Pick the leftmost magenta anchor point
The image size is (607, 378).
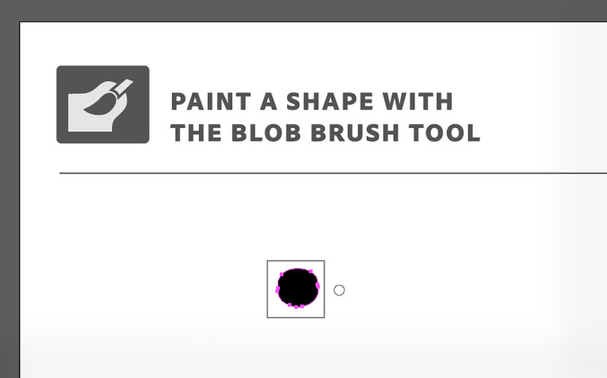[277, 290]
